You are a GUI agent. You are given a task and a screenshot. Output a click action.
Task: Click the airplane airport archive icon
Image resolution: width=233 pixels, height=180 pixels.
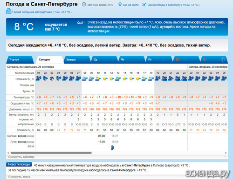(144, 5)
